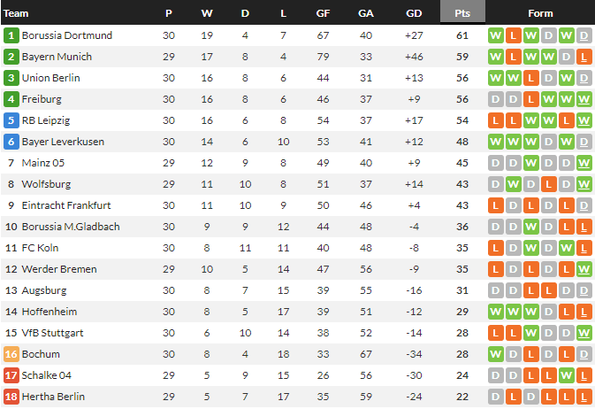Sort by GD column header
The image size is (595, 409).
point(413,13)
